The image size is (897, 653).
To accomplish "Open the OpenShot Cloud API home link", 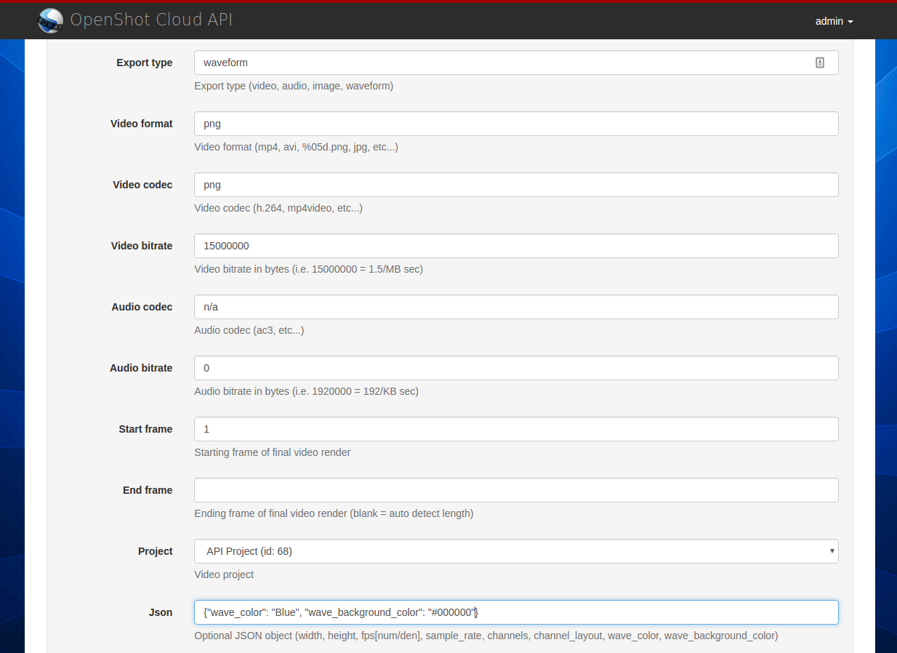I will pos(151,20).
